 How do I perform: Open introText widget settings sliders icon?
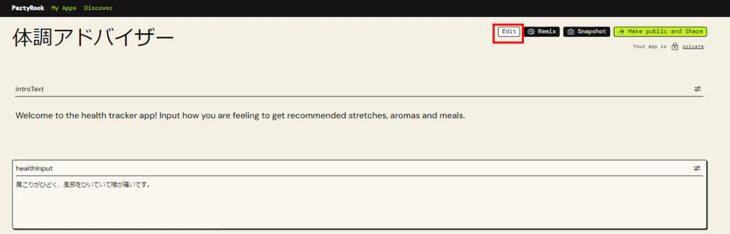coord(697,89)
